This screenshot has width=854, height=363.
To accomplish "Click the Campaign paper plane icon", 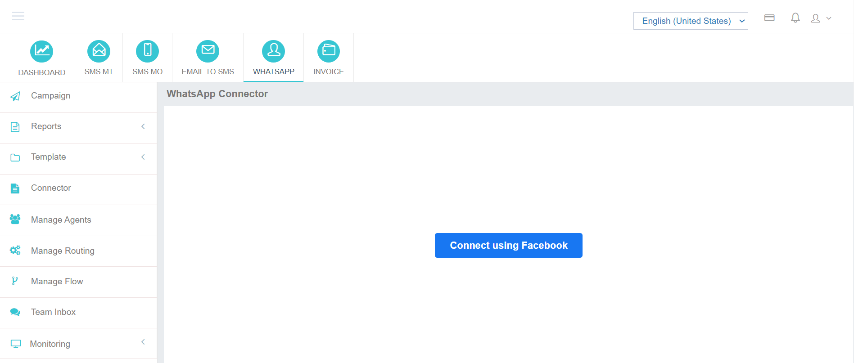I will click(15, 96).
